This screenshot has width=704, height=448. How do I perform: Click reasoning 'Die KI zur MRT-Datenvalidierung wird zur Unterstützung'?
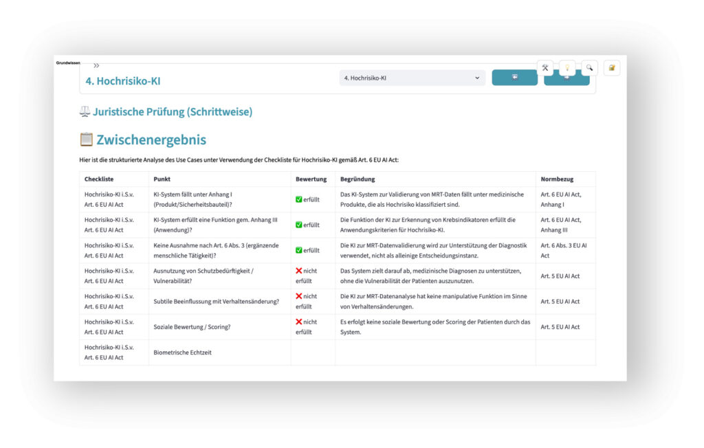tap(435, 251)
